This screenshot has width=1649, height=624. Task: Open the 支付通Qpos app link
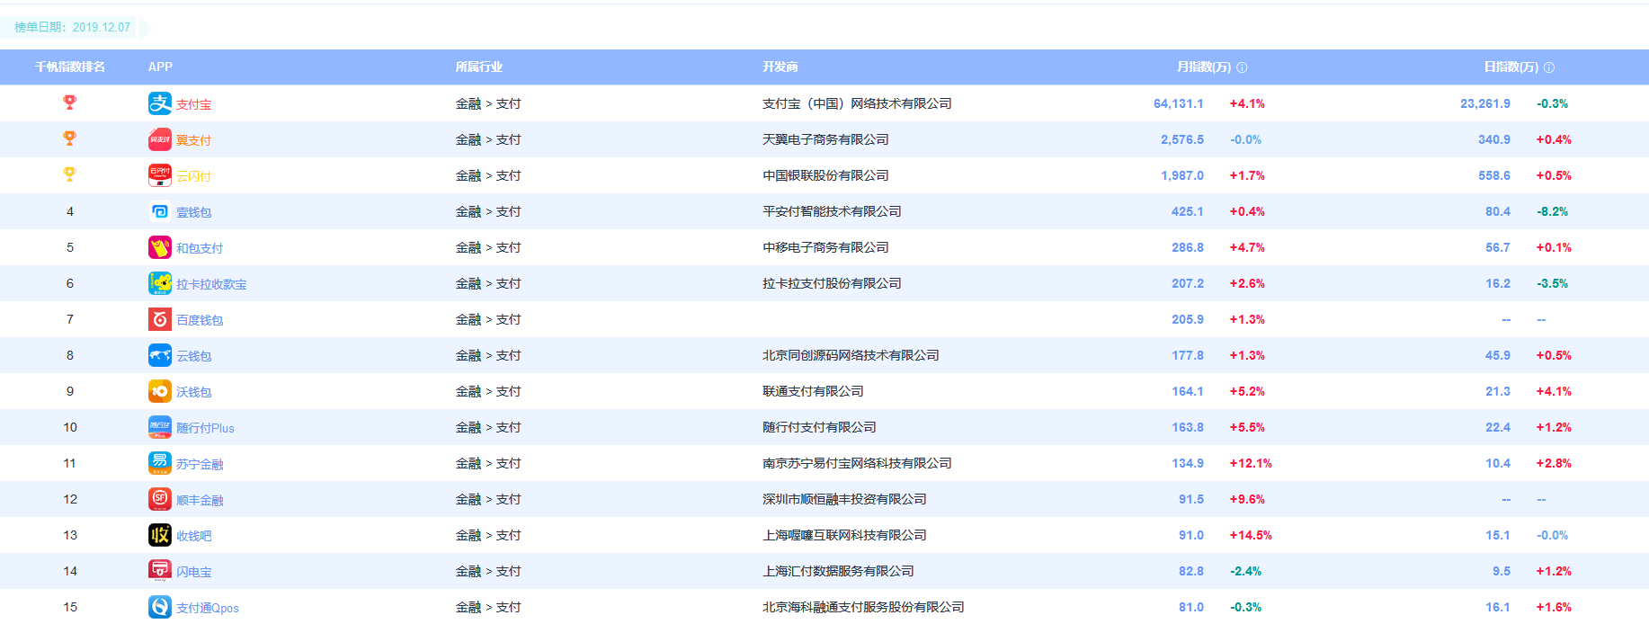coord(208,608)
